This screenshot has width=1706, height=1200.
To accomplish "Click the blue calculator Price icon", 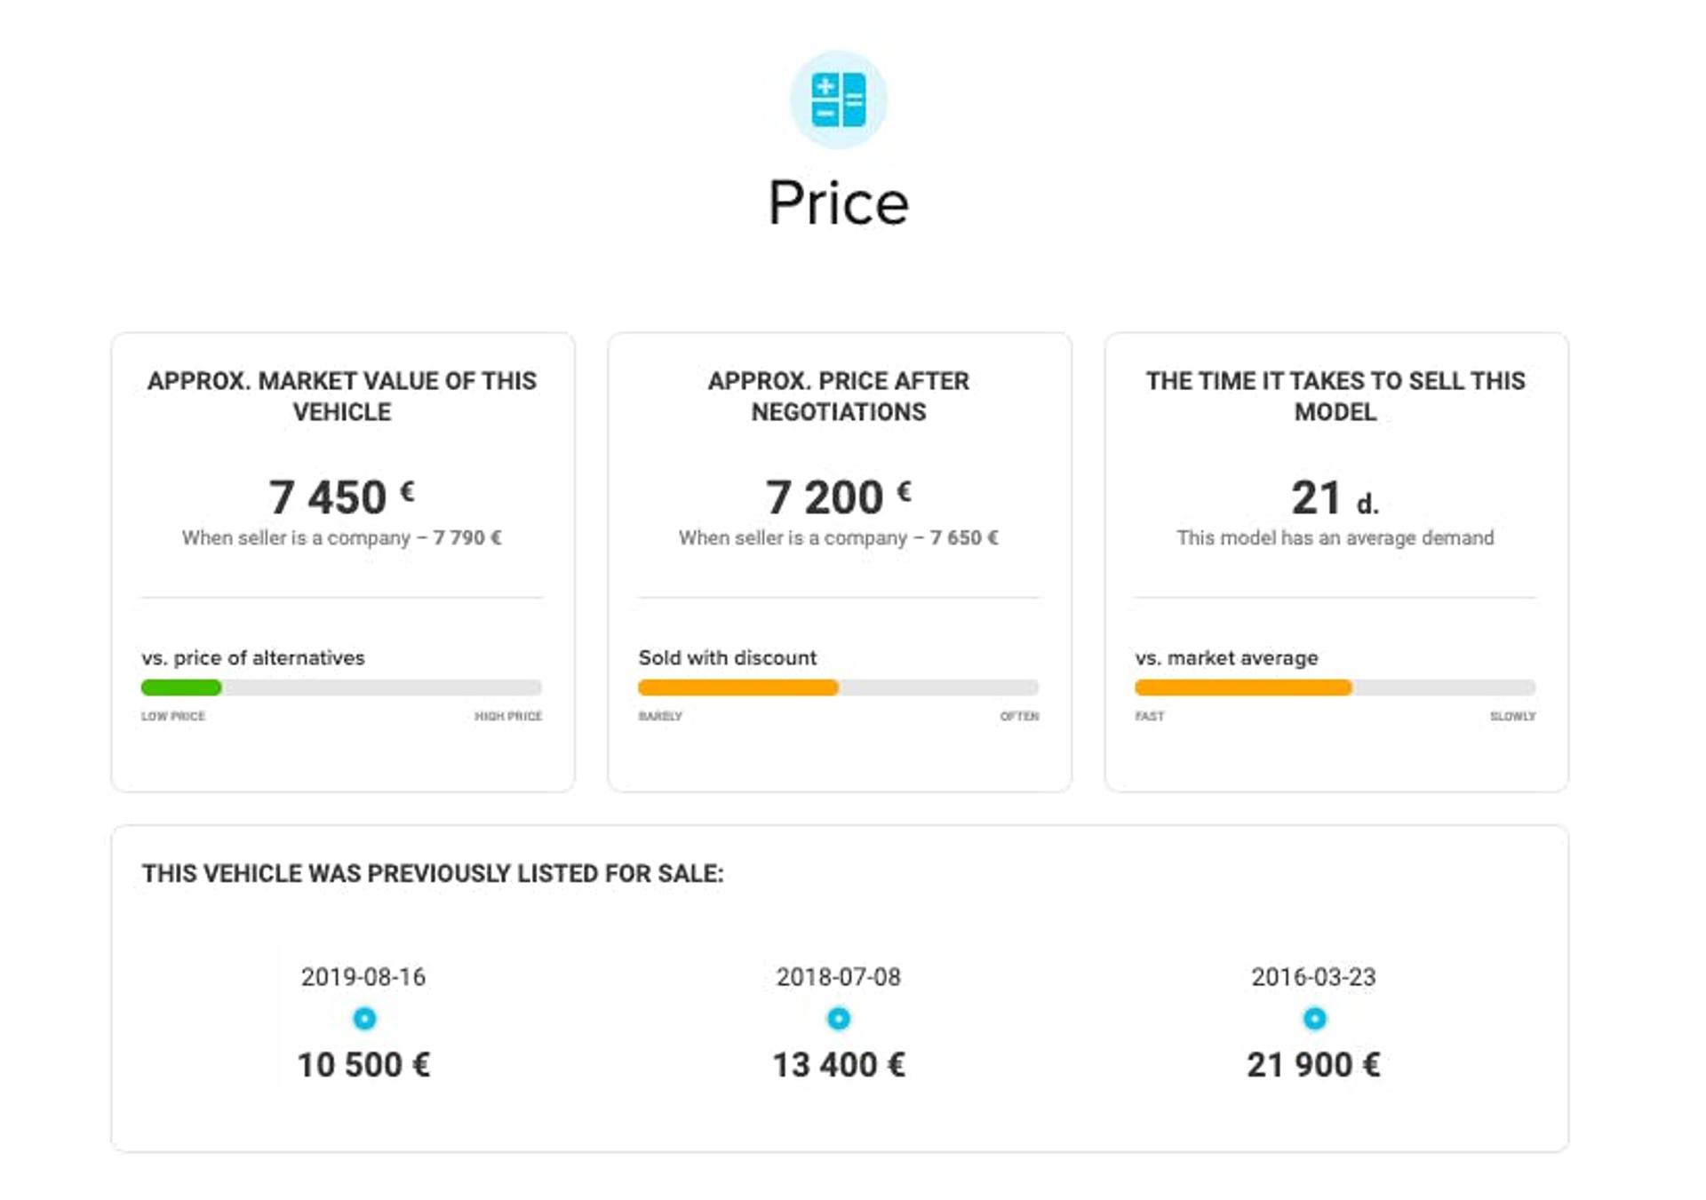I will pyautogui.click(x=838, y=99).
